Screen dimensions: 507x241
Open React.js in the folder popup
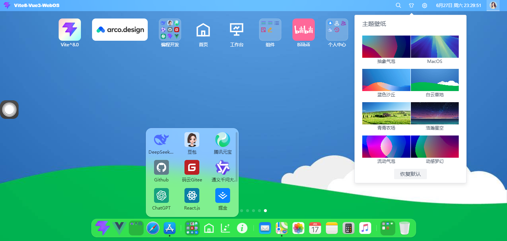tap(192, 195)
